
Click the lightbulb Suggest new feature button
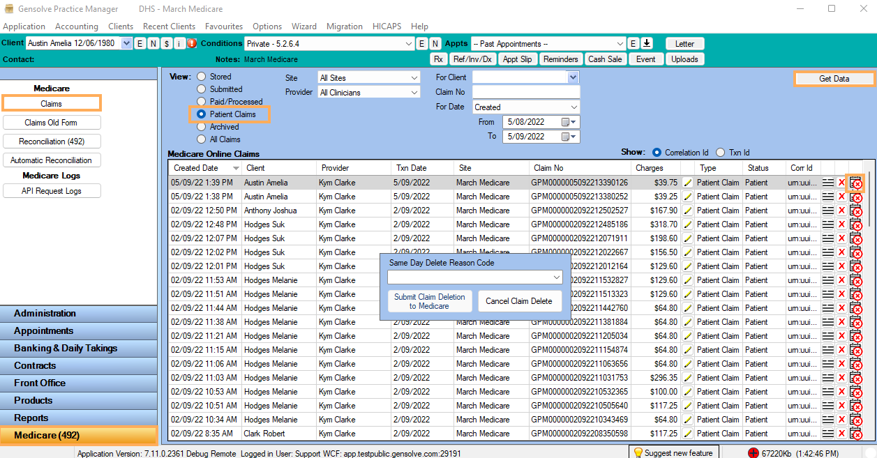(x=673, y=452)
